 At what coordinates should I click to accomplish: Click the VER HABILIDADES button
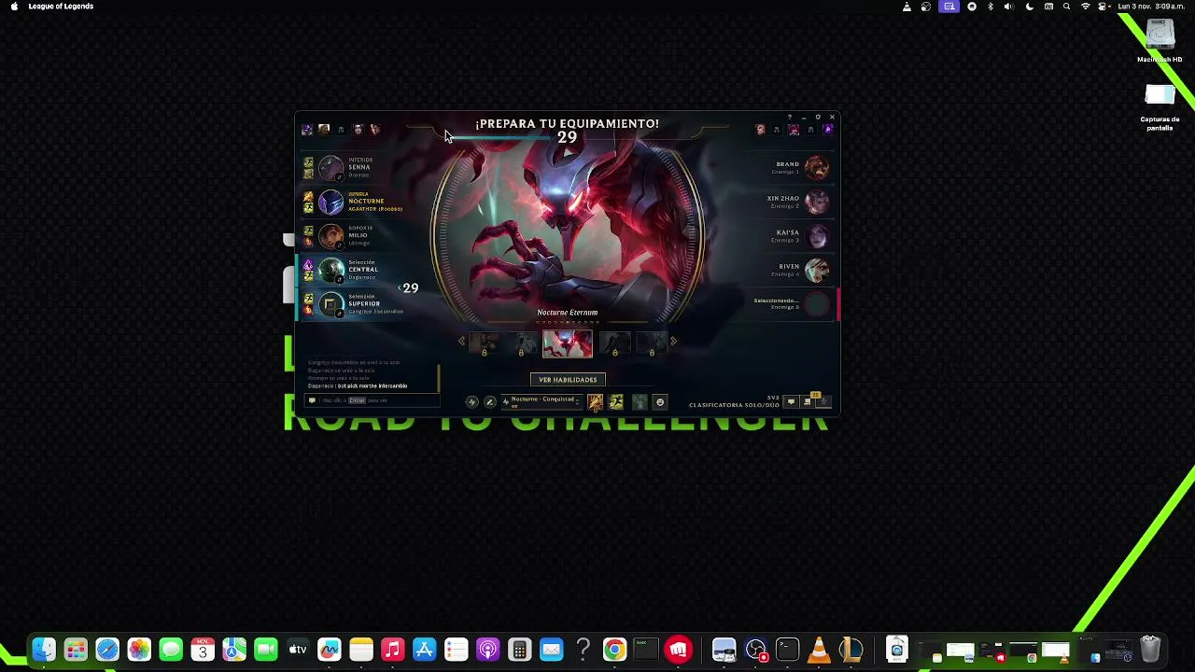tap(568, 380)
